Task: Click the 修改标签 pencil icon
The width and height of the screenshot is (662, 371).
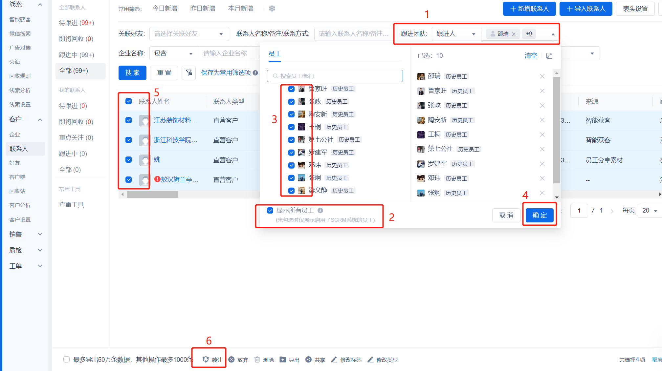Action: point(334,360)
